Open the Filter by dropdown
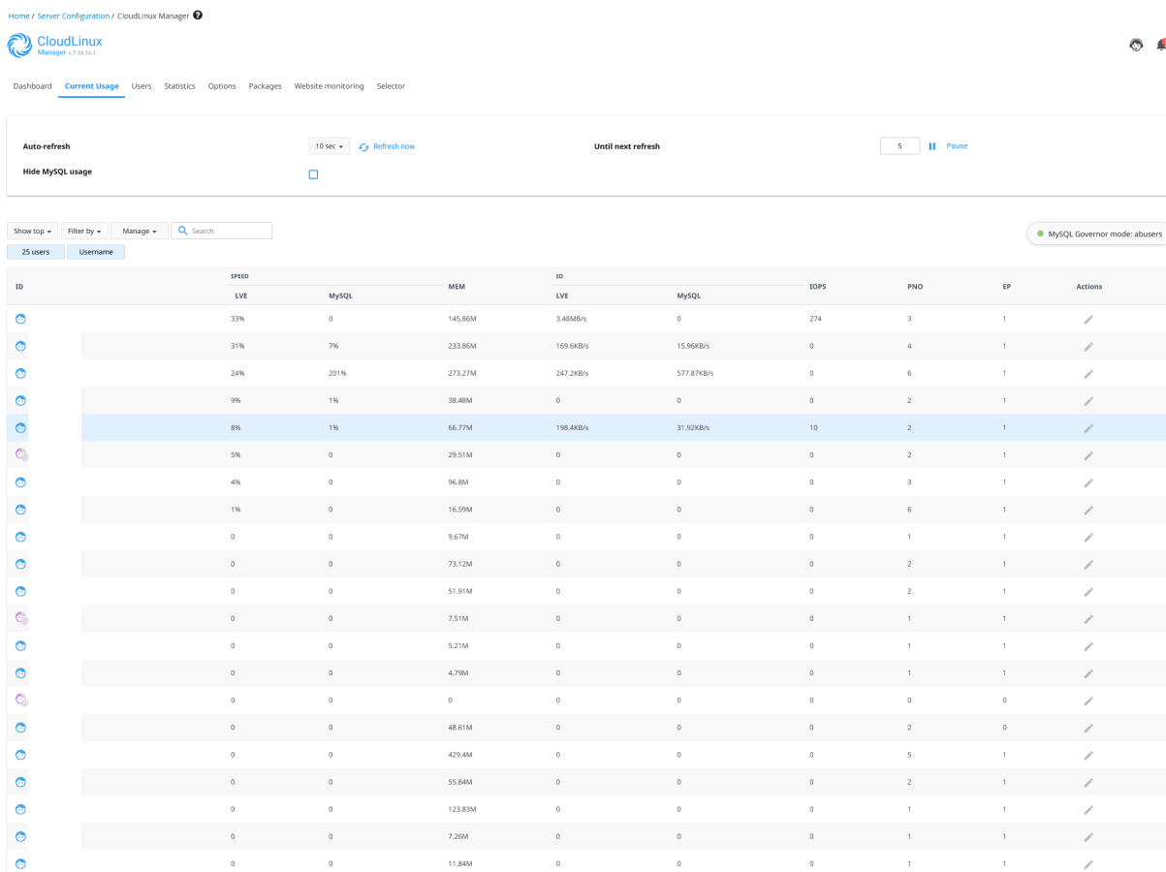This screenshot has width=1166, height=872. (84, 232)
